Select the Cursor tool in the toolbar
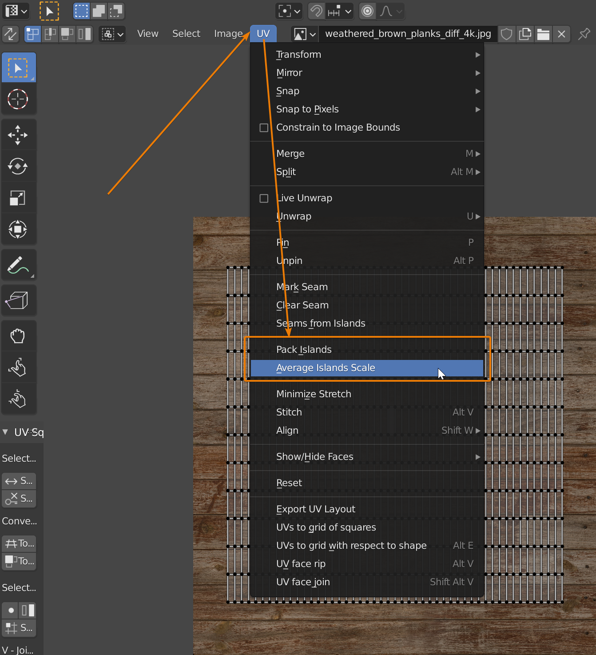The width and height of the screenshot is (596, 655). pyautogui.click(x=18, y=99)
